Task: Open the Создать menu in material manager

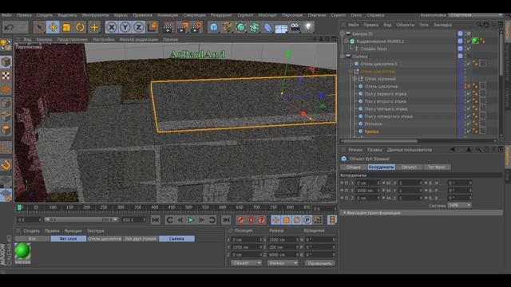Action: click(31, 230)
